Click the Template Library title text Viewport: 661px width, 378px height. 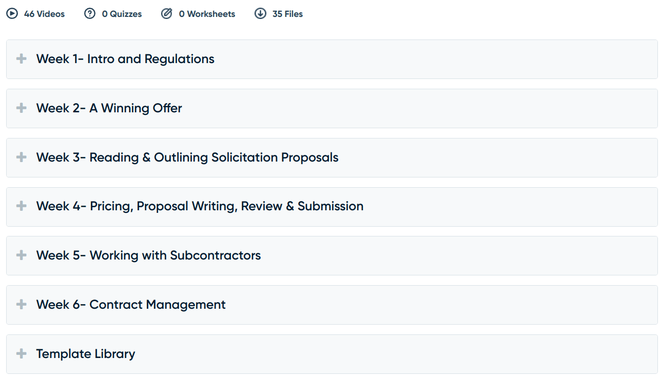(x=86, y=354)
